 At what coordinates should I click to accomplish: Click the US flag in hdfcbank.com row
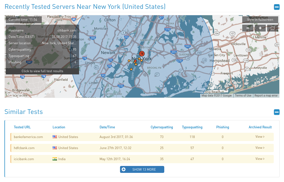(x=55, y=148)
